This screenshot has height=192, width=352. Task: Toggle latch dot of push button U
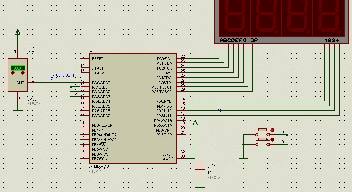point(272,130)
